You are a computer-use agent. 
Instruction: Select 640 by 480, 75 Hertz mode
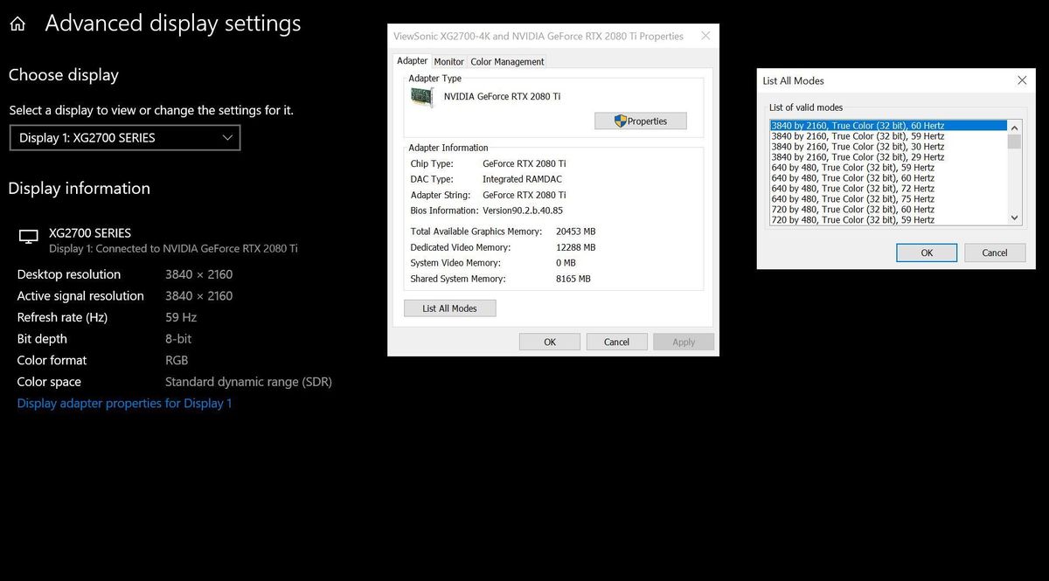click(888, 199)
